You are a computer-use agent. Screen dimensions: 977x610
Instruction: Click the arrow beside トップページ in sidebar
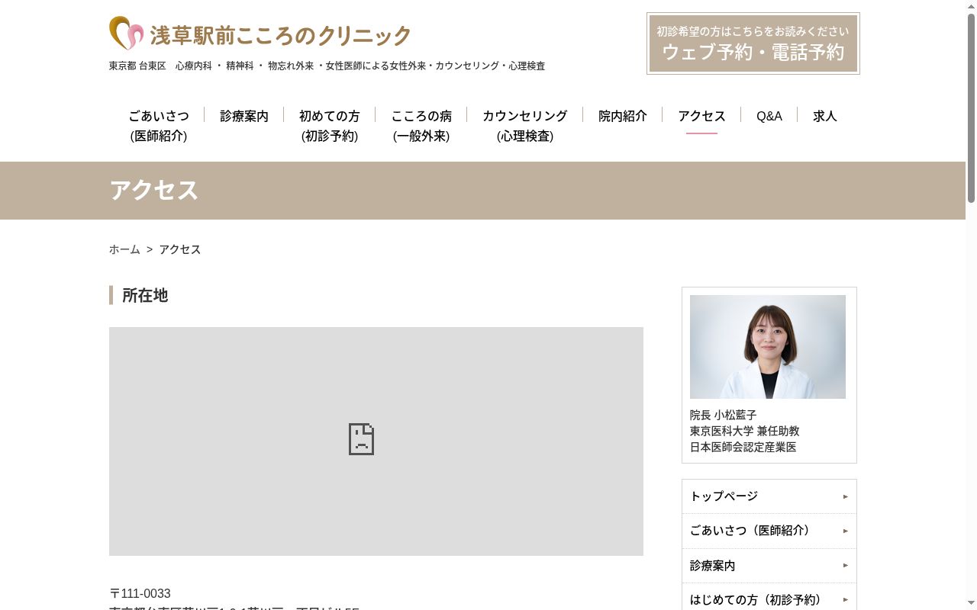(846, 496)
